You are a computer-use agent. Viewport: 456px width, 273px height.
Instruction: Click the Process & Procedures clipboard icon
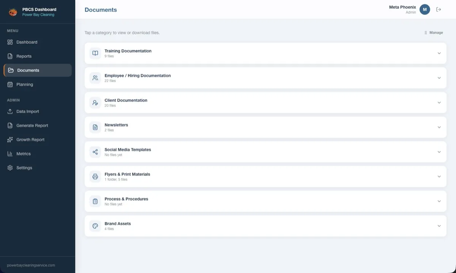[x=95, y=201]
